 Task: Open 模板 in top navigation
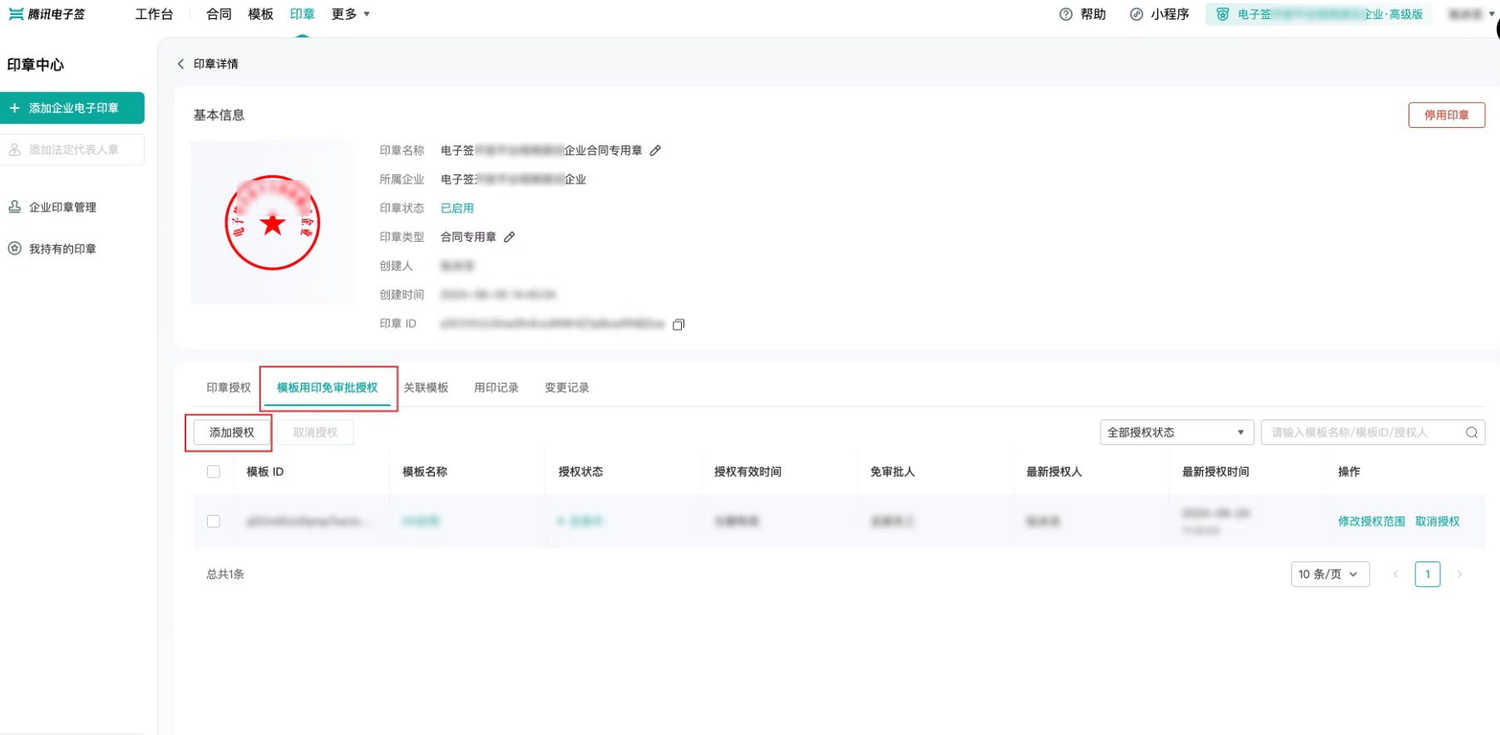pos(260,14)
